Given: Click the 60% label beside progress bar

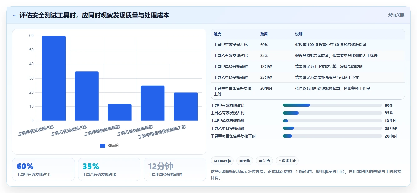Looking at the screenshot, I should 389,106.
